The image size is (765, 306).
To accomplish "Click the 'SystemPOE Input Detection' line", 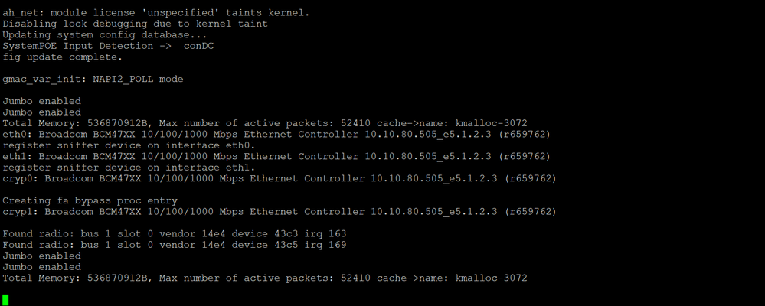I will click(x=108, y=46).
